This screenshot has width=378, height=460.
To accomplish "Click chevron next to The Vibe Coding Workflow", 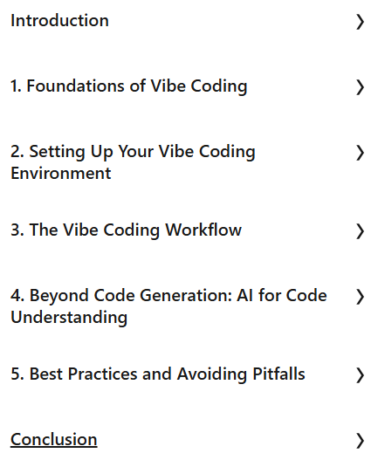I will point(360,231).
